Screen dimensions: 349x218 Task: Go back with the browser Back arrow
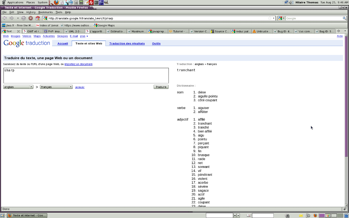tap(5, 18)
